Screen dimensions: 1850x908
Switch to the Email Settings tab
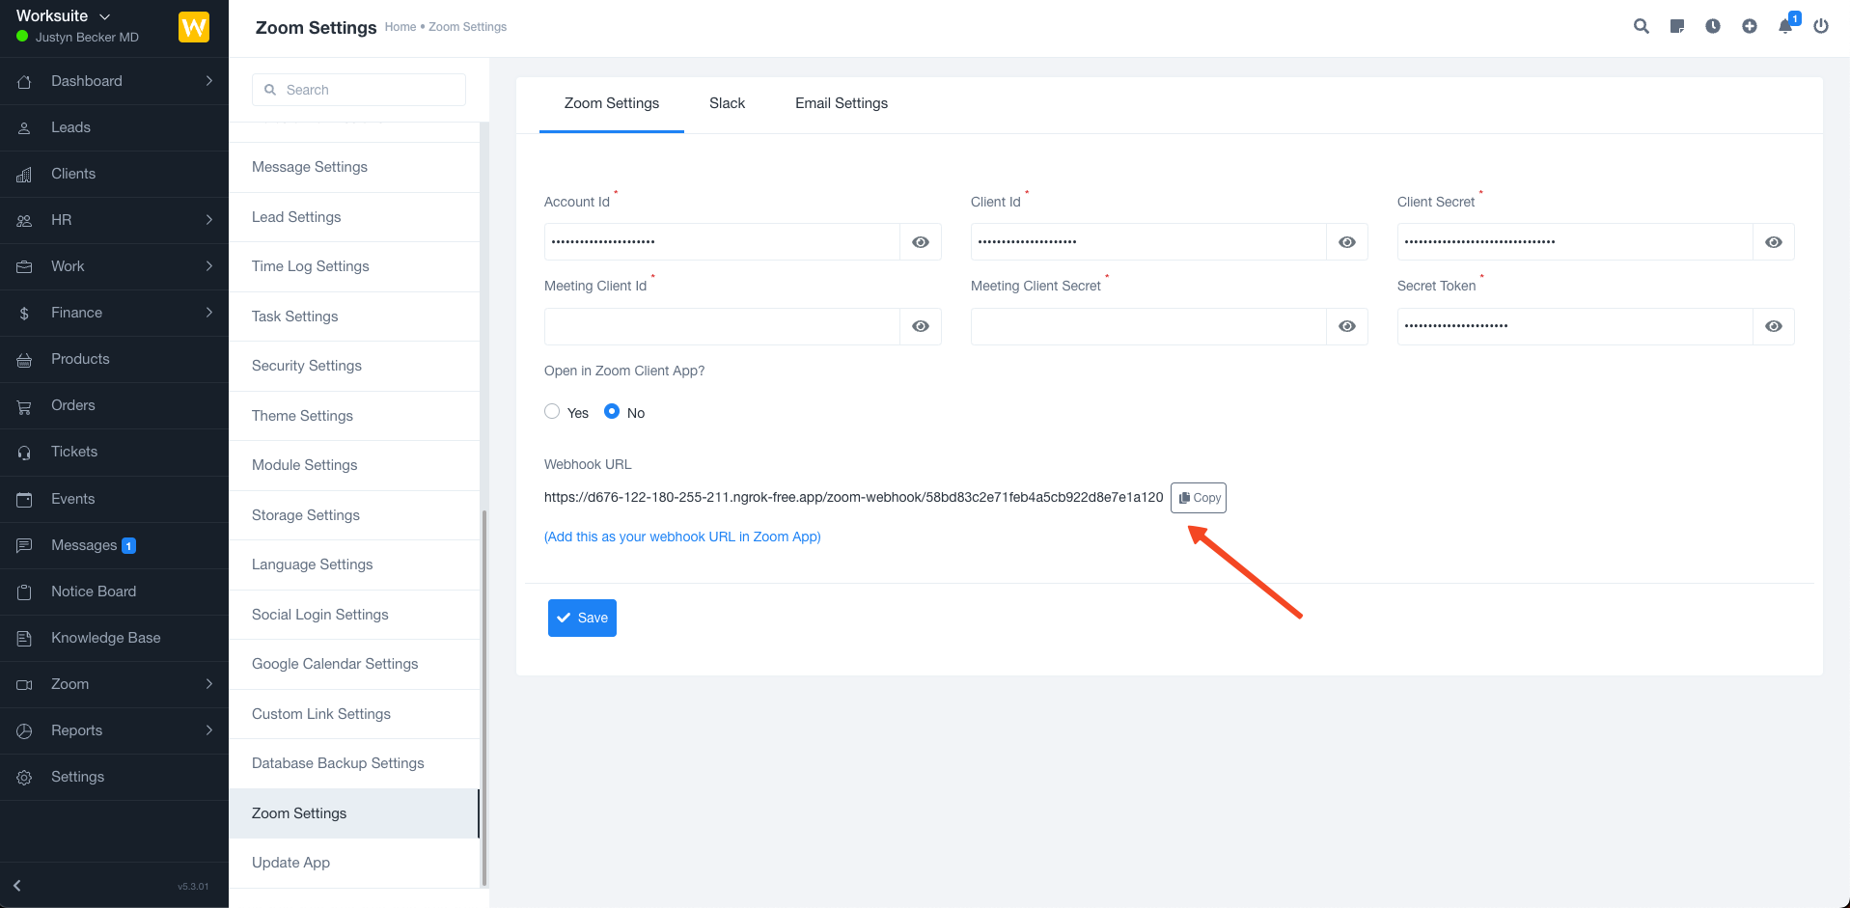842,103
